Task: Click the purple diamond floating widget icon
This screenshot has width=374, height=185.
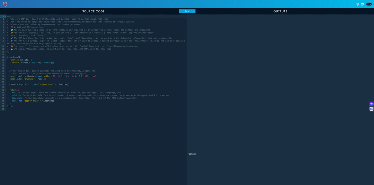Action: pyautogui.click(x=371, y=104)
